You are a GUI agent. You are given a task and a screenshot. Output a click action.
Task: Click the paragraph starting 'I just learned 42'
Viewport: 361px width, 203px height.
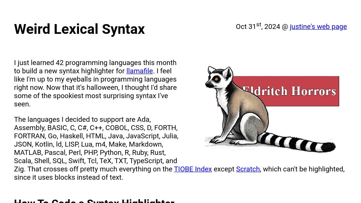[x=96, y=83]
